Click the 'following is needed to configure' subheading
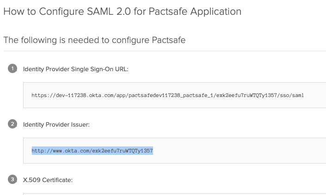 tap(94, 40)
